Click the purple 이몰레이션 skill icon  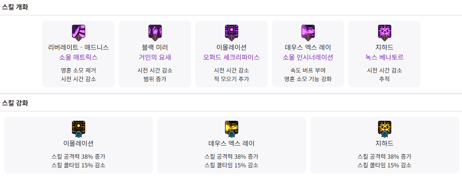[232, 32]
